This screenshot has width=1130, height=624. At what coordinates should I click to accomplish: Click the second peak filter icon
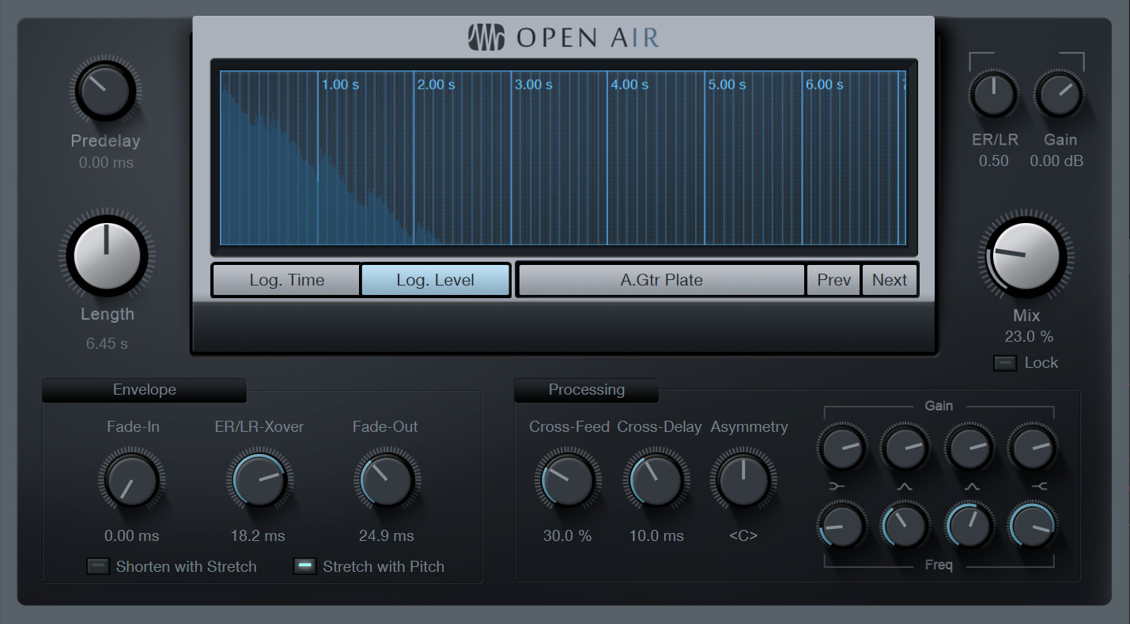point(972,486)
